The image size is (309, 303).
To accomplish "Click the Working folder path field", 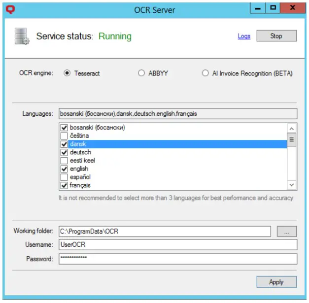I will point(165,232).
